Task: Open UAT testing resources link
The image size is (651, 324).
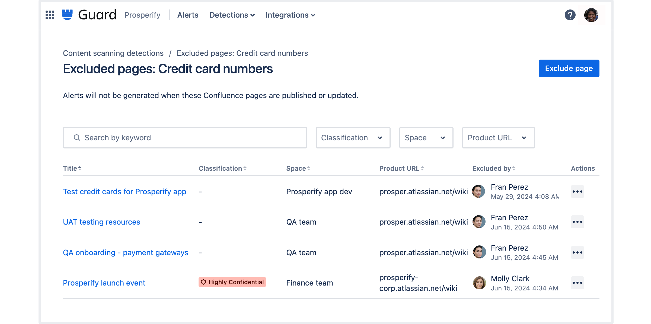Action: (x=101, y=222)
